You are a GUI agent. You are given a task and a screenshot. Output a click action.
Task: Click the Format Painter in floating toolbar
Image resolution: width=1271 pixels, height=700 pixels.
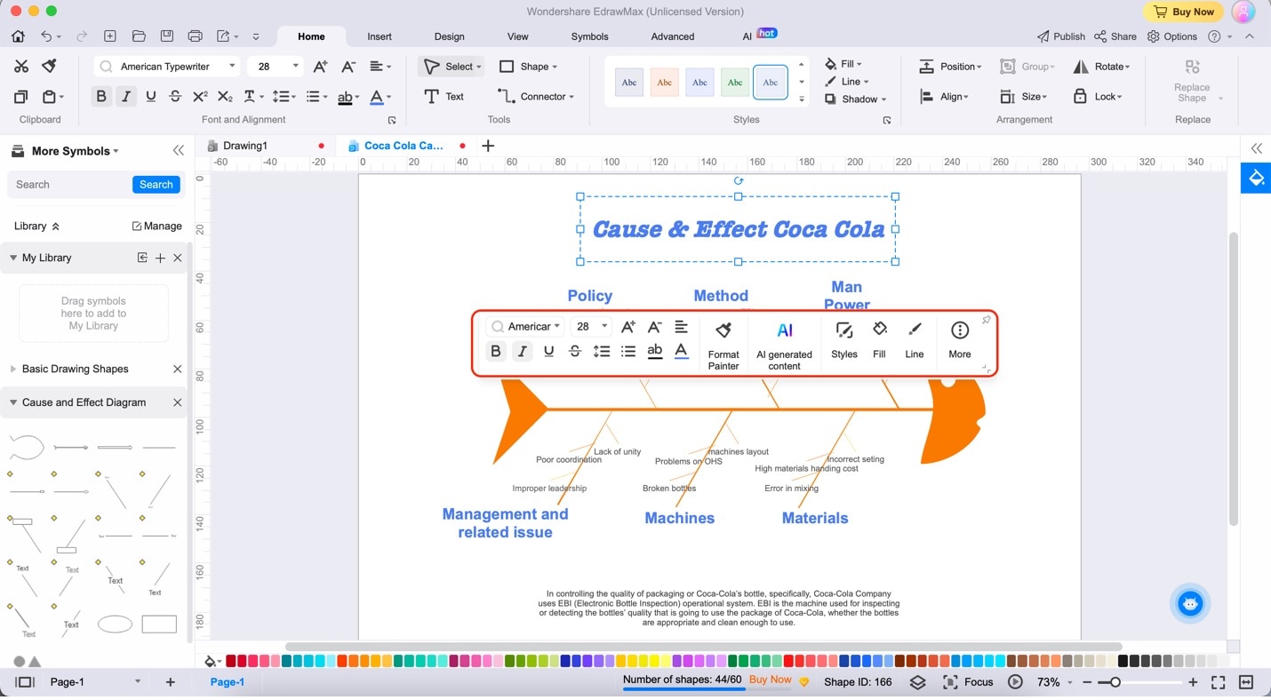[x=723, y=346]
